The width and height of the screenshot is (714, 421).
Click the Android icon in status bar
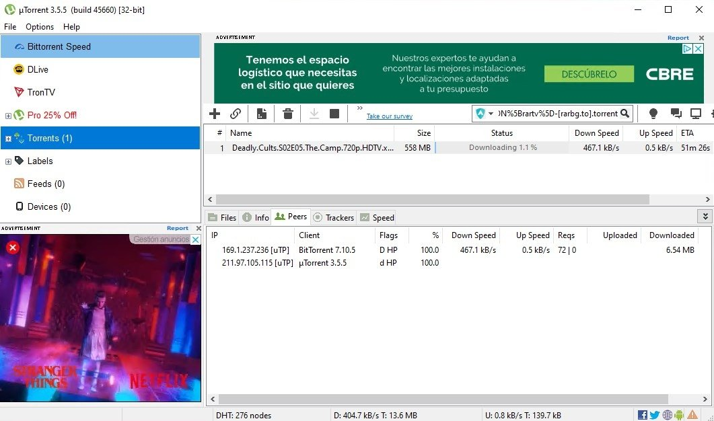pyautogui.click(x=680, y=415)
